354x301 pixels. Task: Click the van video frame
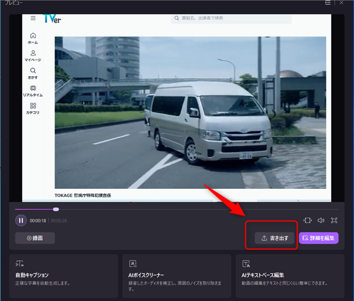tap(191, 113)
